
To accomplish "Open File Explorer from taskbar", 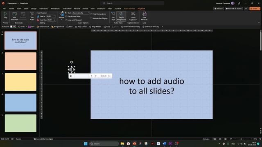I will [122, 144].
